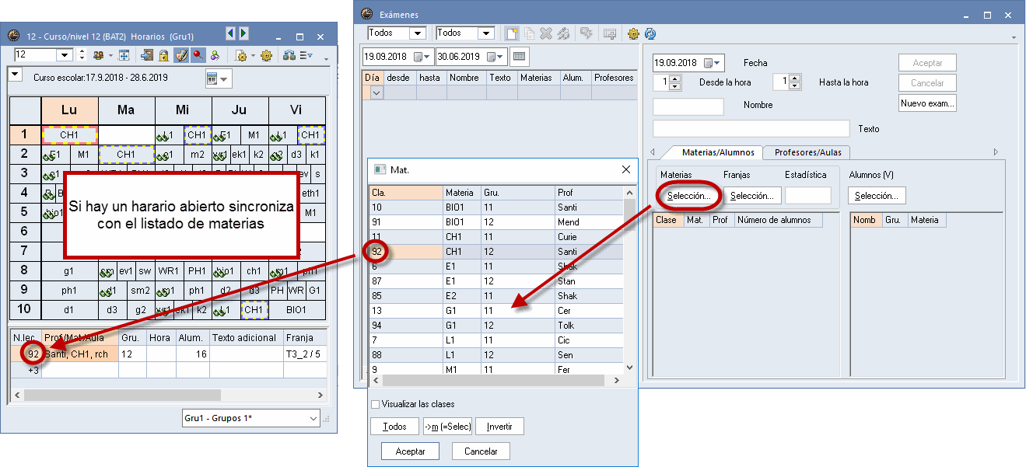Click the Todos button in Mat. dialog
Image resolution: width=1026 pixels, height=467 pixels.
395,427
